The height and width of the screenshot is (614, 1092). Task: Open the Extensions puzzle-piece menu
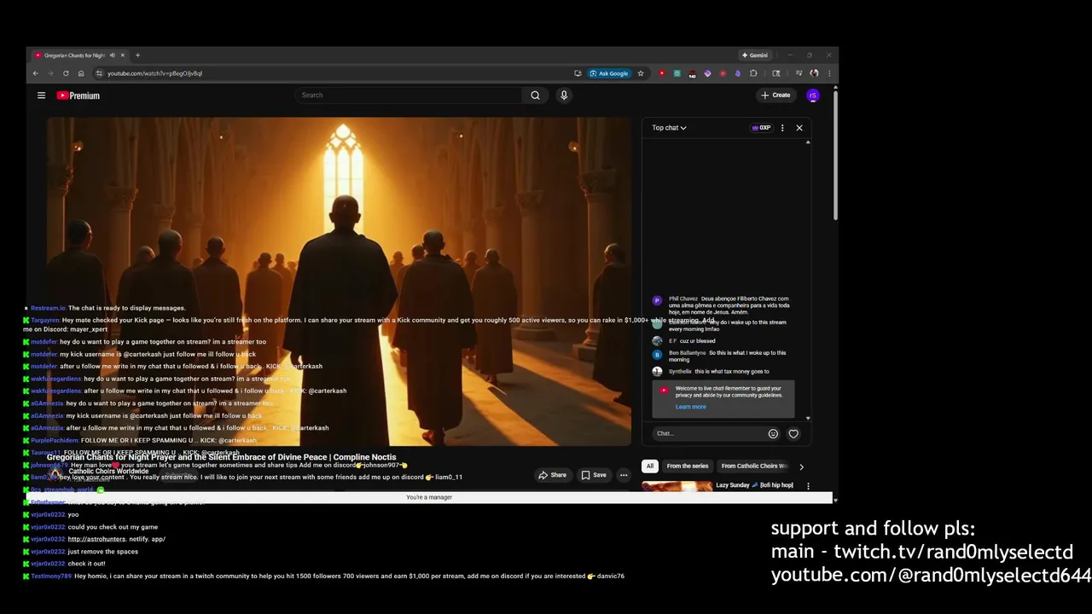(x=753, y=73)
